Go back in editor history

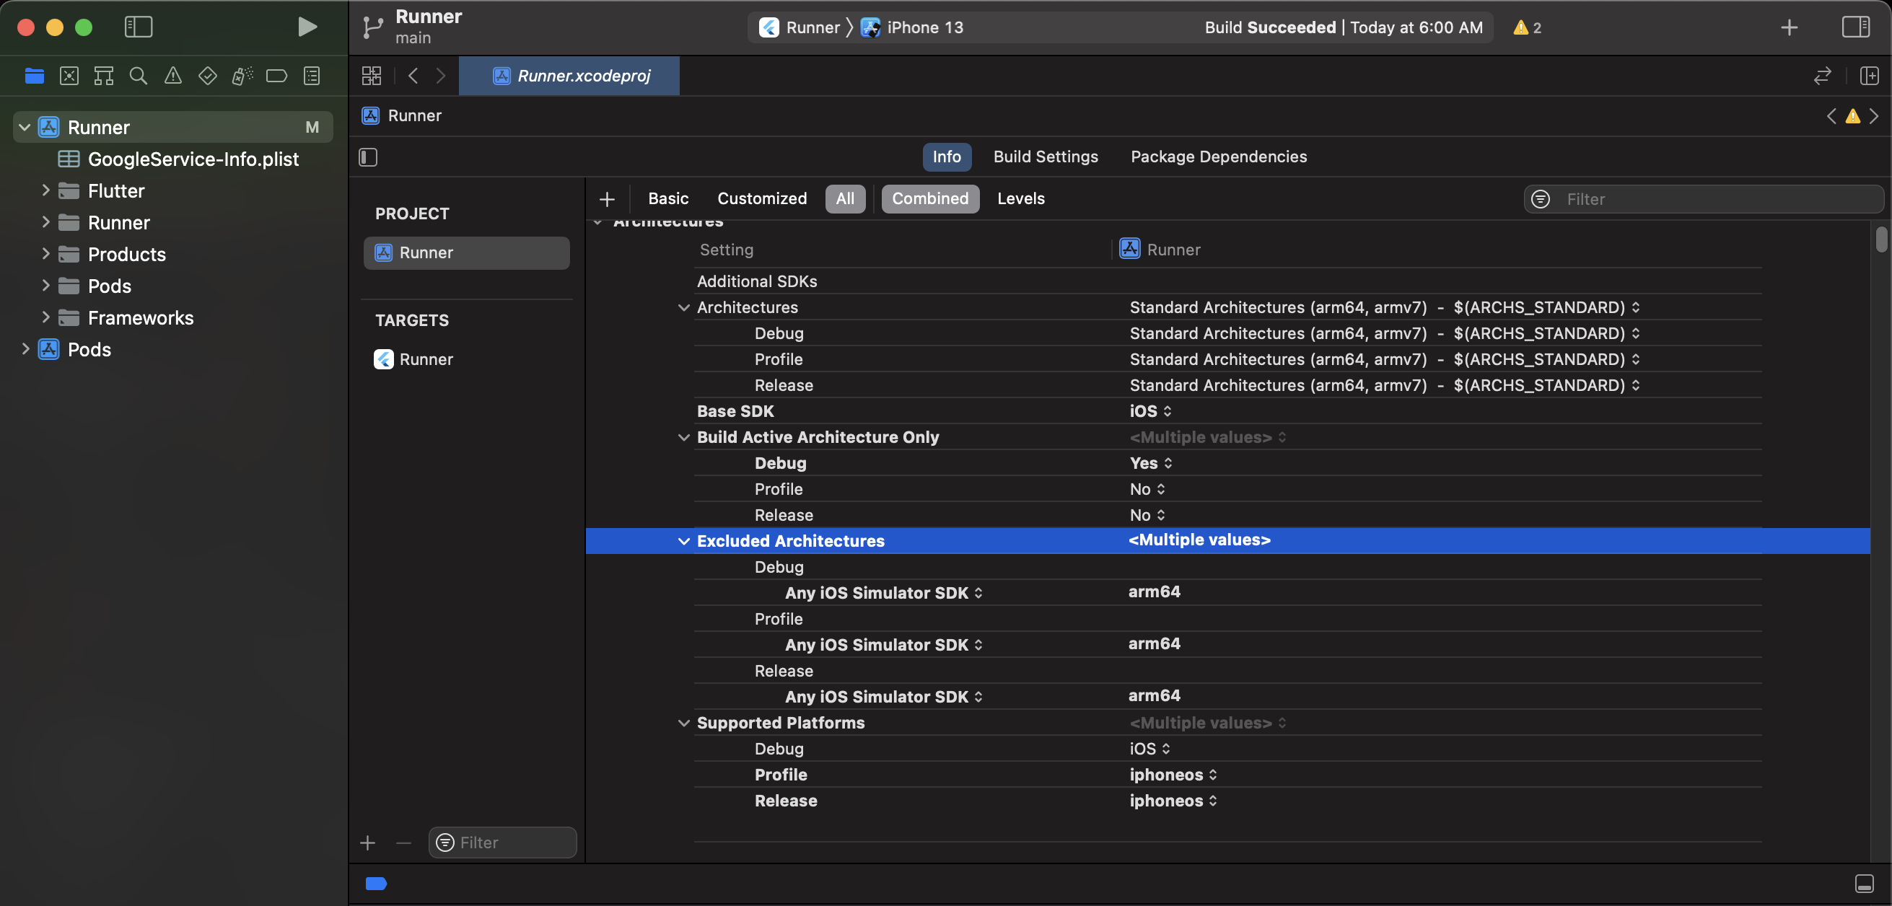413,76
